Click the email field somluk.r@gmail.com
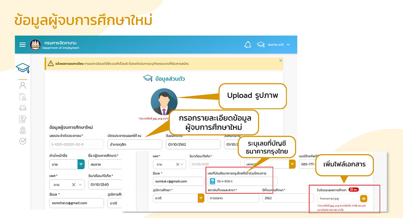Viewport: 403px width, 218px height. coord(179,181)
